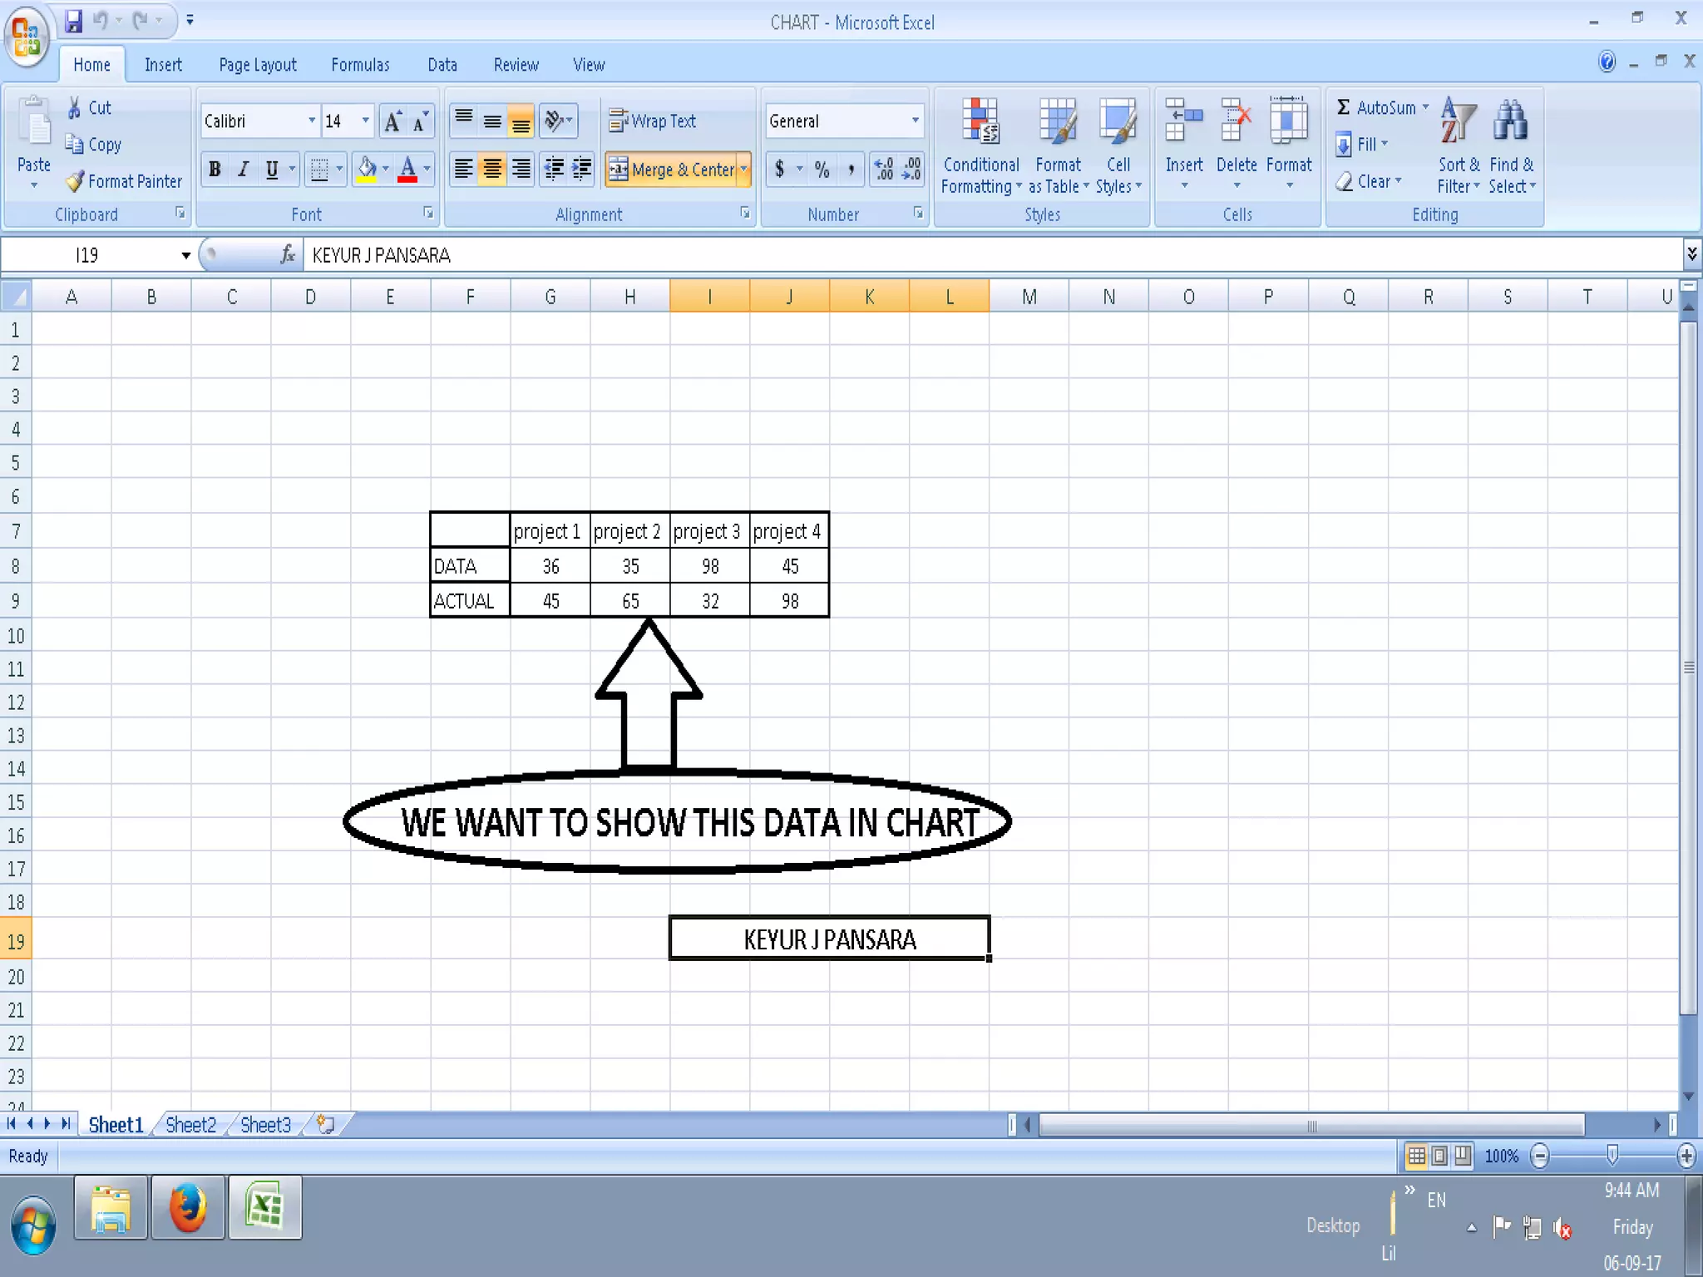Screen dimensions: 1703x1277
Task: Expand the General number format dropdown
Action: [x=915, y=121]
